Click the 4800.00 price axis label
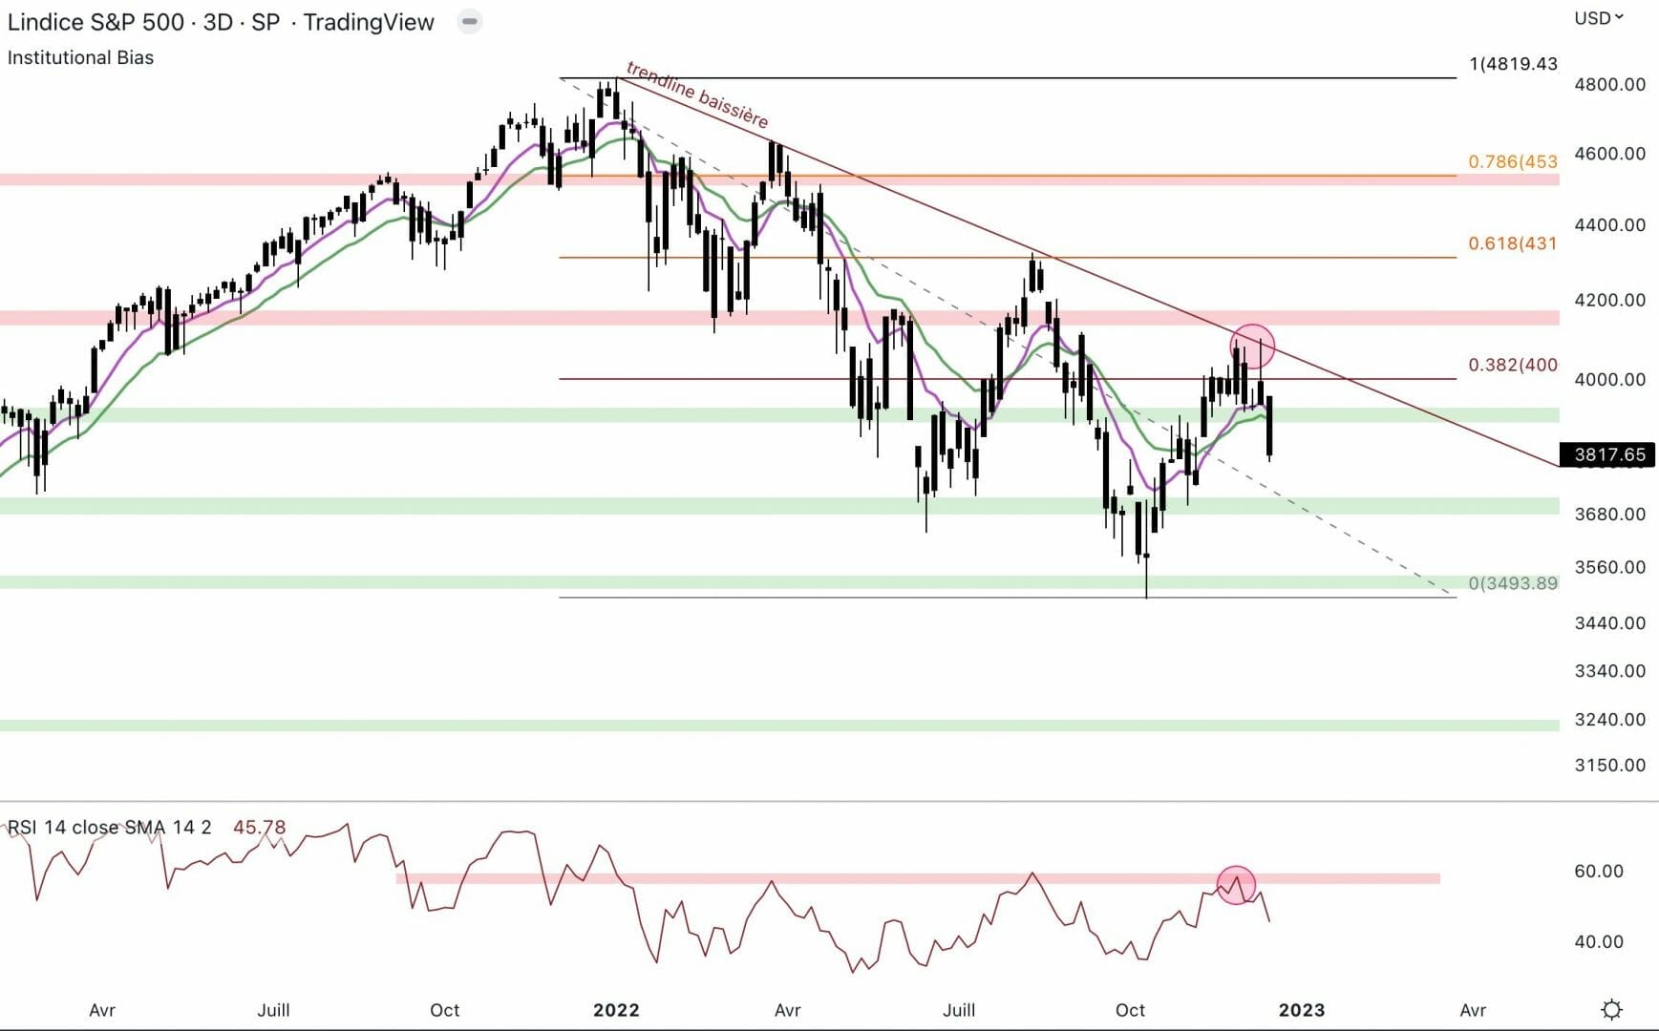The image size is (1659, 1031). click(1609, 84)
